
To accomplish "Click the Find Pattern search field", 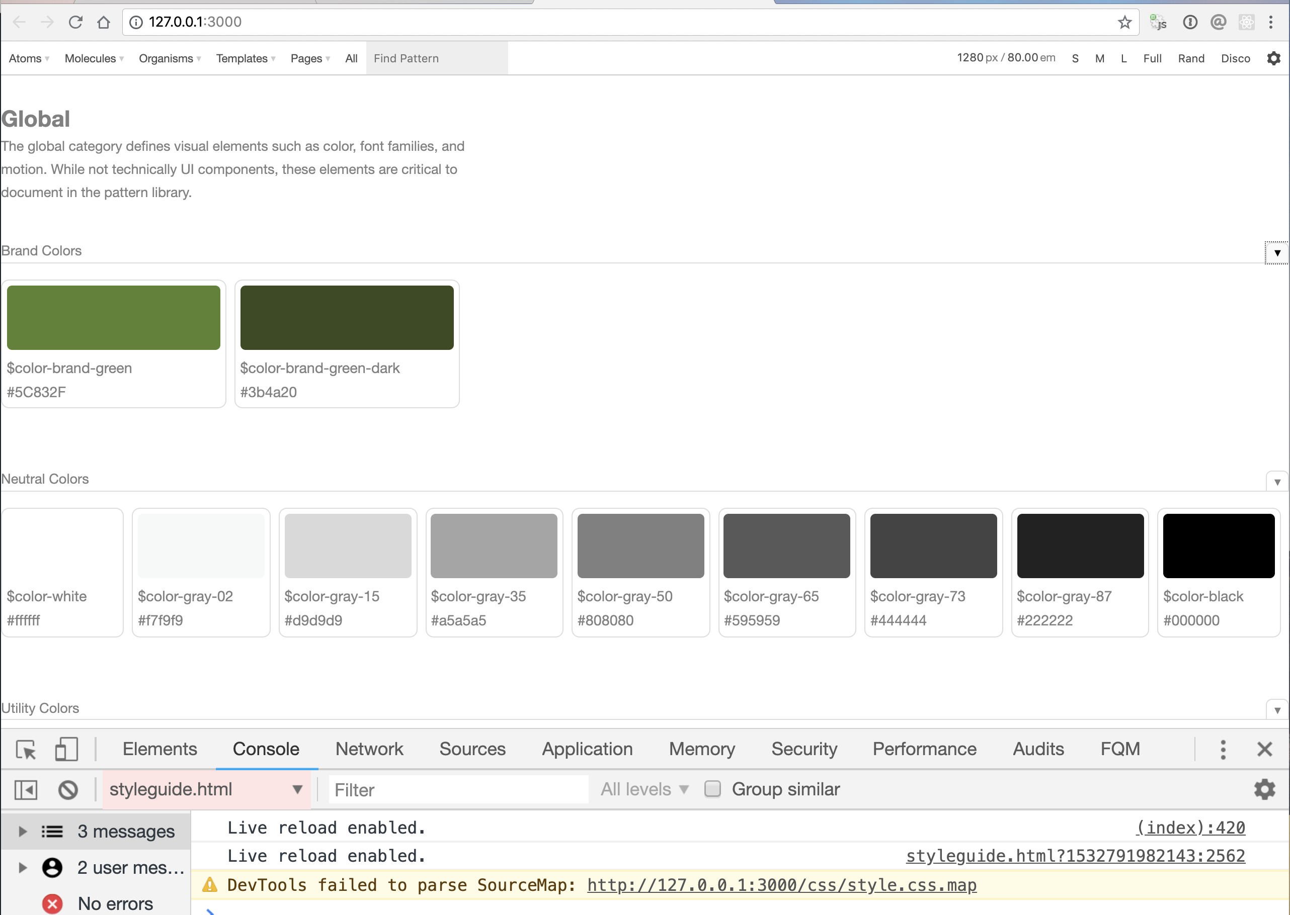I will click(436, 59).
